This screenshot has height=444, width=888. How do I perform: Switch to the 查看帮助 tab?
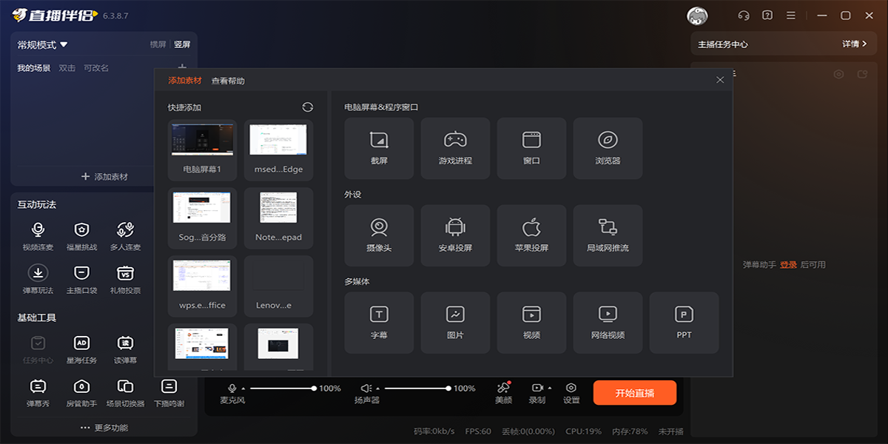[x=228, y=81]
